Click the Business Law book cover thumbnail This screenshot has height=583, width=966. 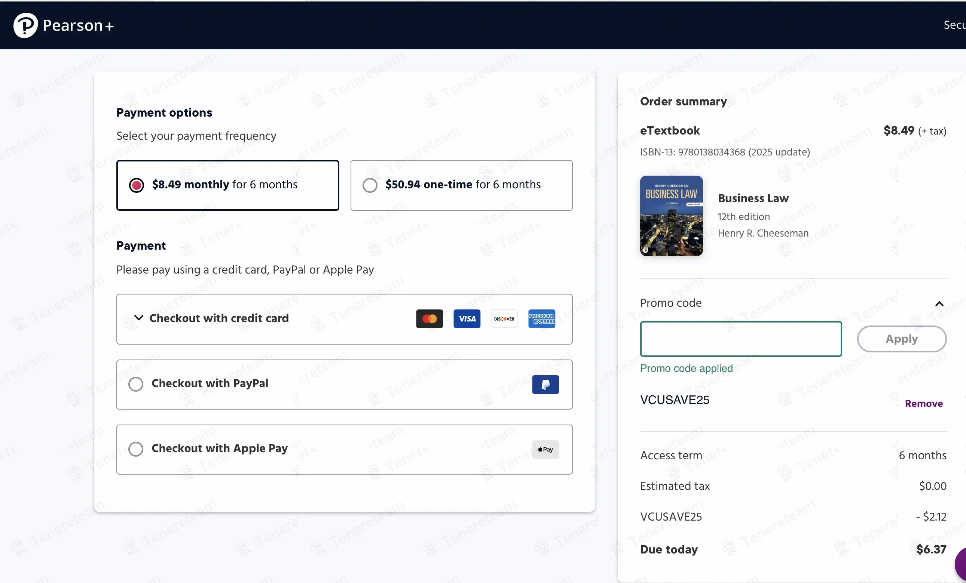point(671,216)
